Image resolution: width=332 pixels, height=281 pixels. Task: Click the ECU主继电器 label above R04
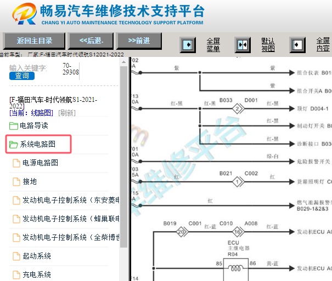tap(238, 245)
